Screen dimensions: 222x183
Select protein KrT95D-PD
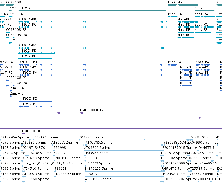pos(28,99)
